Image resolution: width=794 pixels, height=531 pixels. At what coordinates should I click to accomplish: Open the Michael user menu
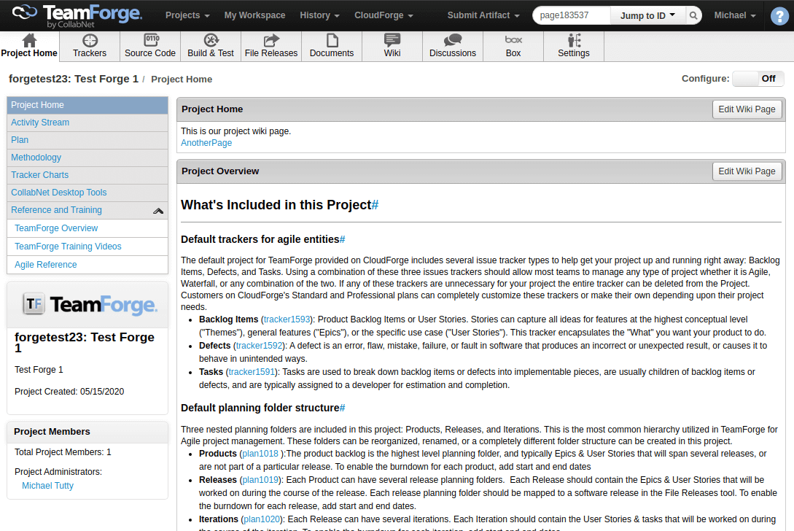(x=735, y=16)
